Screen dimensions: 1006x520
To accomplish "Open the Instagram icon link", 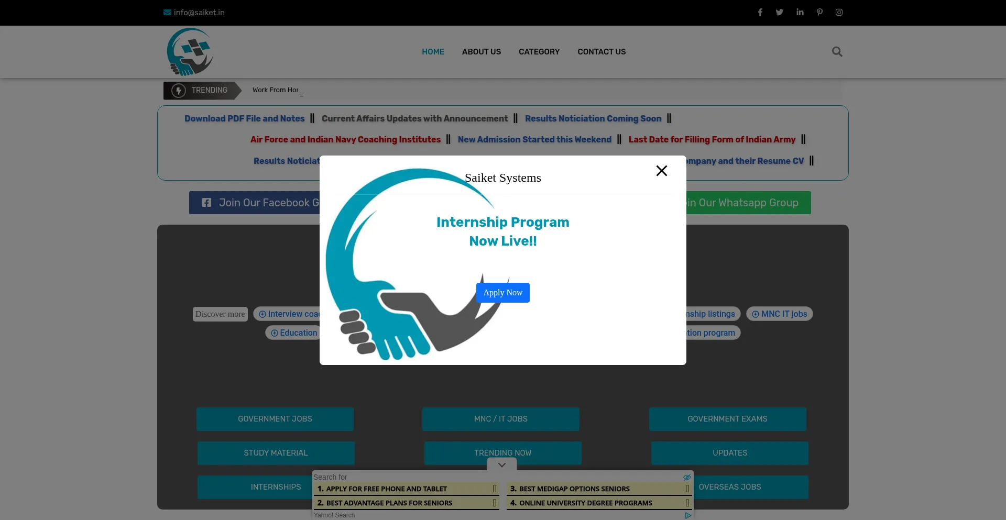I will tap(839, 13).
